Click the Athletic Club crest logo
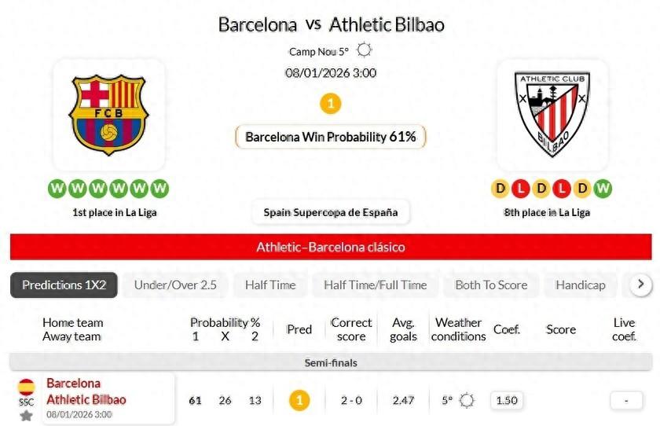The height and width of the screenshot is (426, 660). click(552, 114)
